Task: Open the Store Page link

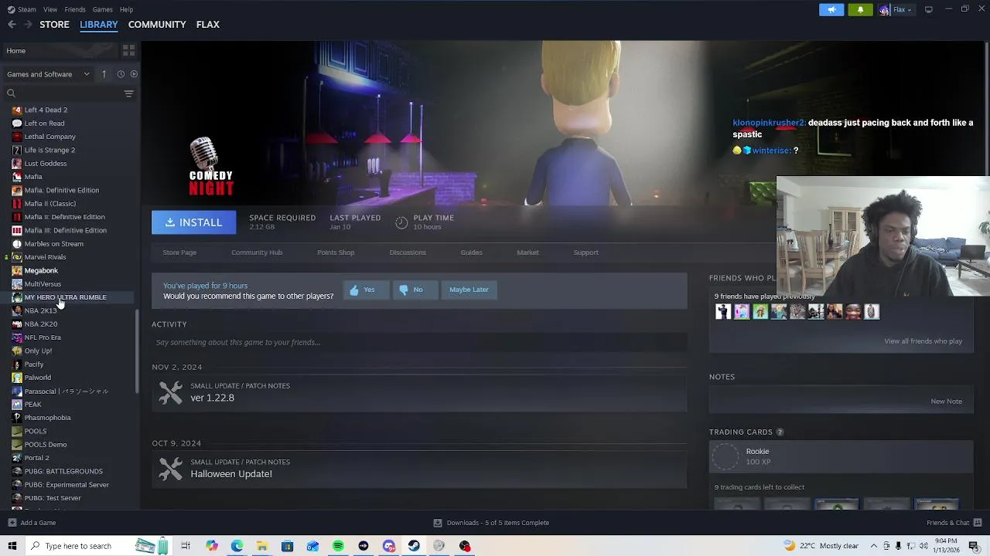Action: 179,253
